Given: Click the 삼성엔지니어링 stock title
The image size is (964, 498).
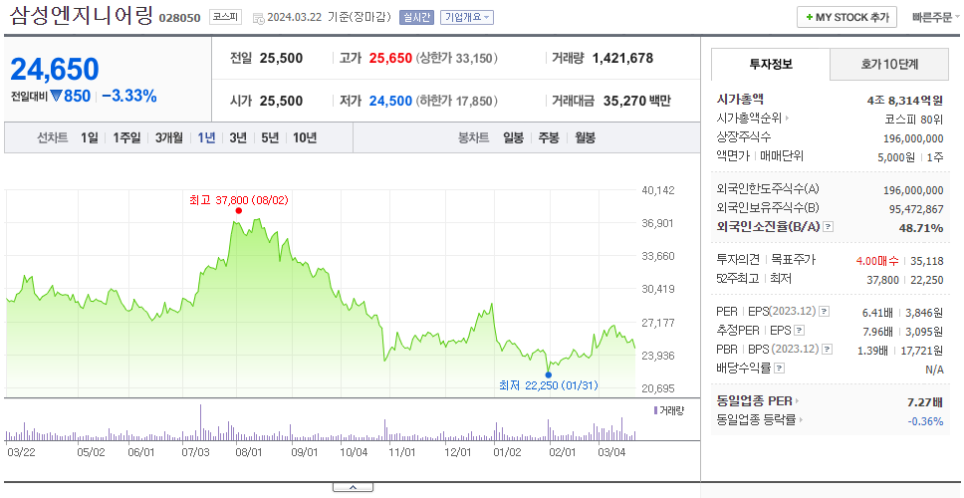Looking at the screenshot, I should [x=81, y=15].
